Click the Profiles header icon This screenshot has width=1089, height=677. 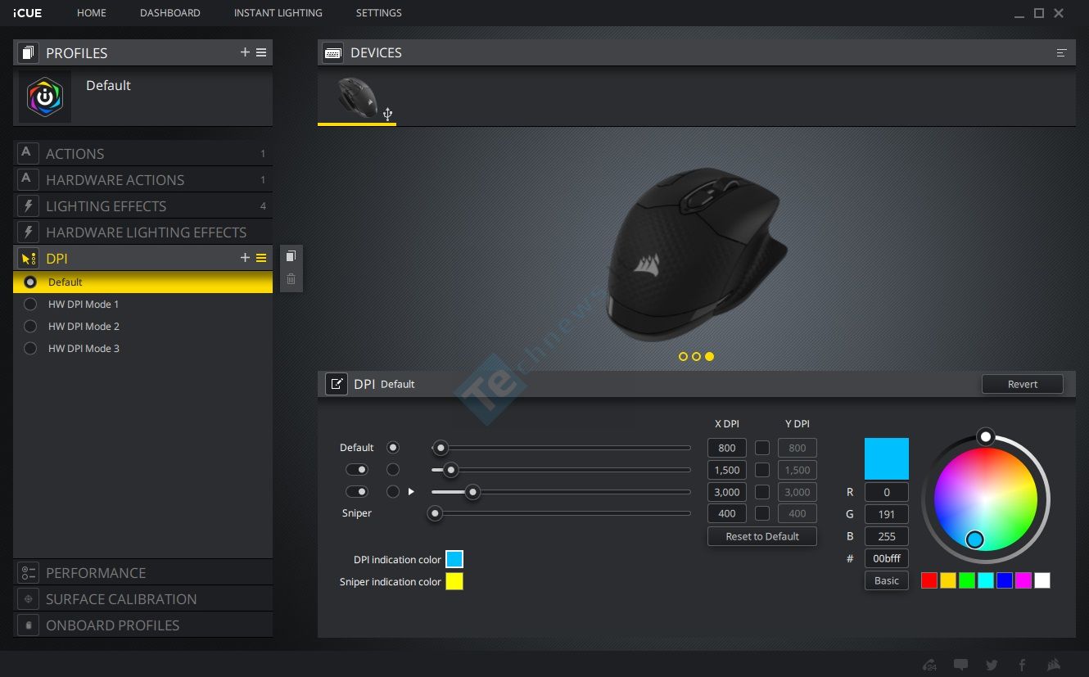pyautogui.click(x=29, y=52)
